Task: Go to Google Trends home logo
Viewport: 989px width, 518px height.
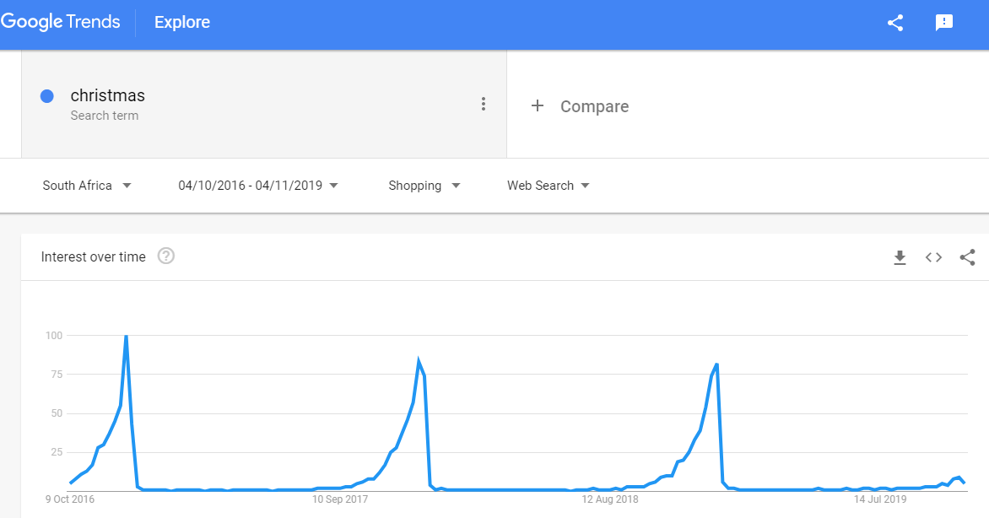Action: click(61, 22)
